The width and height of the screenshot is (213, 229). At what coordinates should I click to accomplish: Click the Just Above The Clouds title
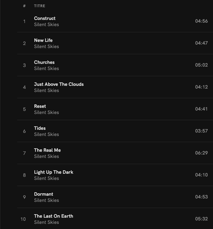point(59,84)
